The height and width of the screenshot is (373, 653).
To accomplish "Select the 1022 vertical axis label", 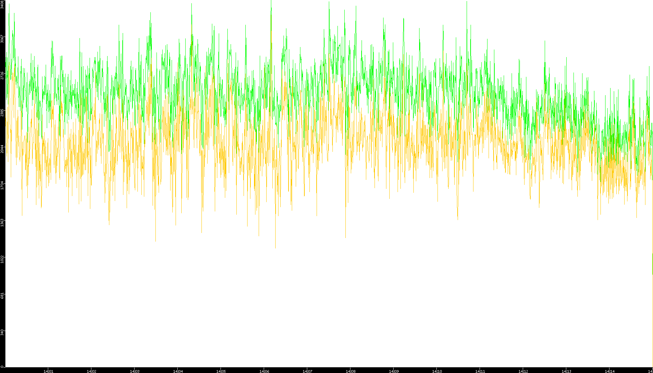I will 3,259.
